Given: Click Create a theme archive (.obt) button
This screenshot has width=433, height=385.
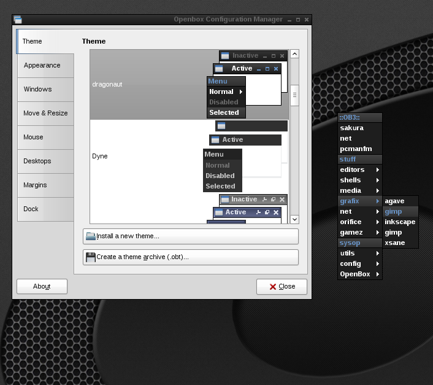Looking at the screenshot, I should tap(191, 257).
